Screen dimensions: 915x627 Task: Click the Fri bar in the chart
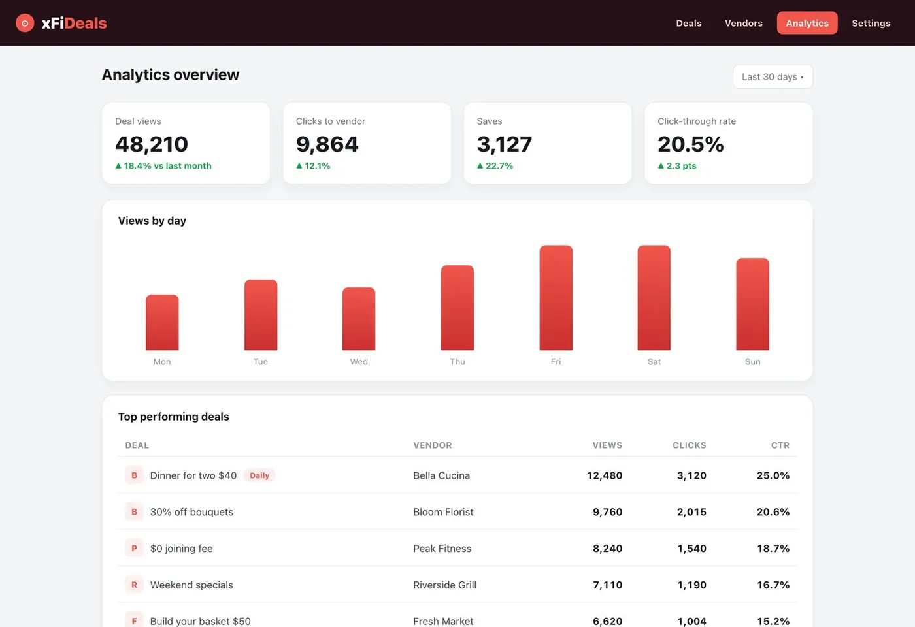(x=556, y=298)
